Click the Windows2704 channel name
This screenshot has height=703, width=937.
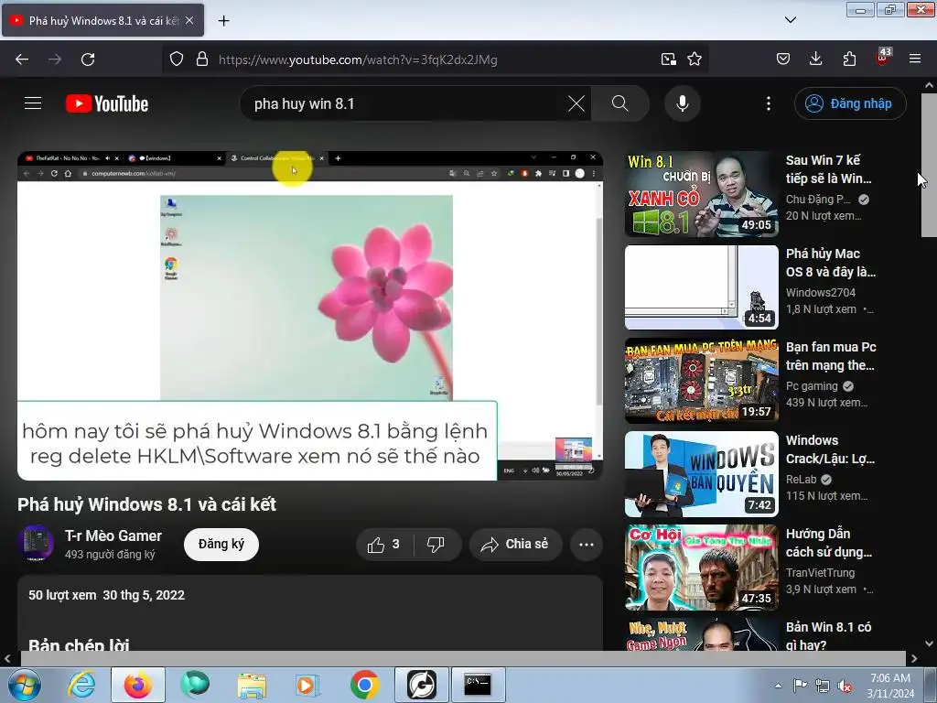[x=821, y=292]
